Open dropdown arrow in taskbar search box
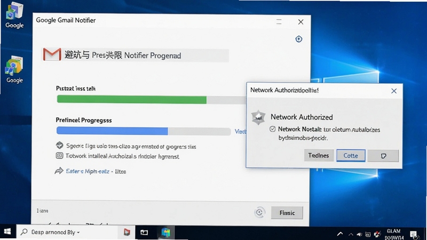 click(x=78, y=233)
